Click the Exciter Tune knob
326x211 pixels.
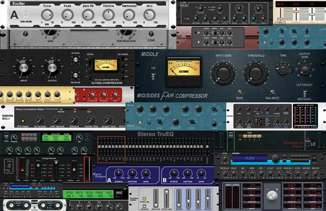[47, 15]
